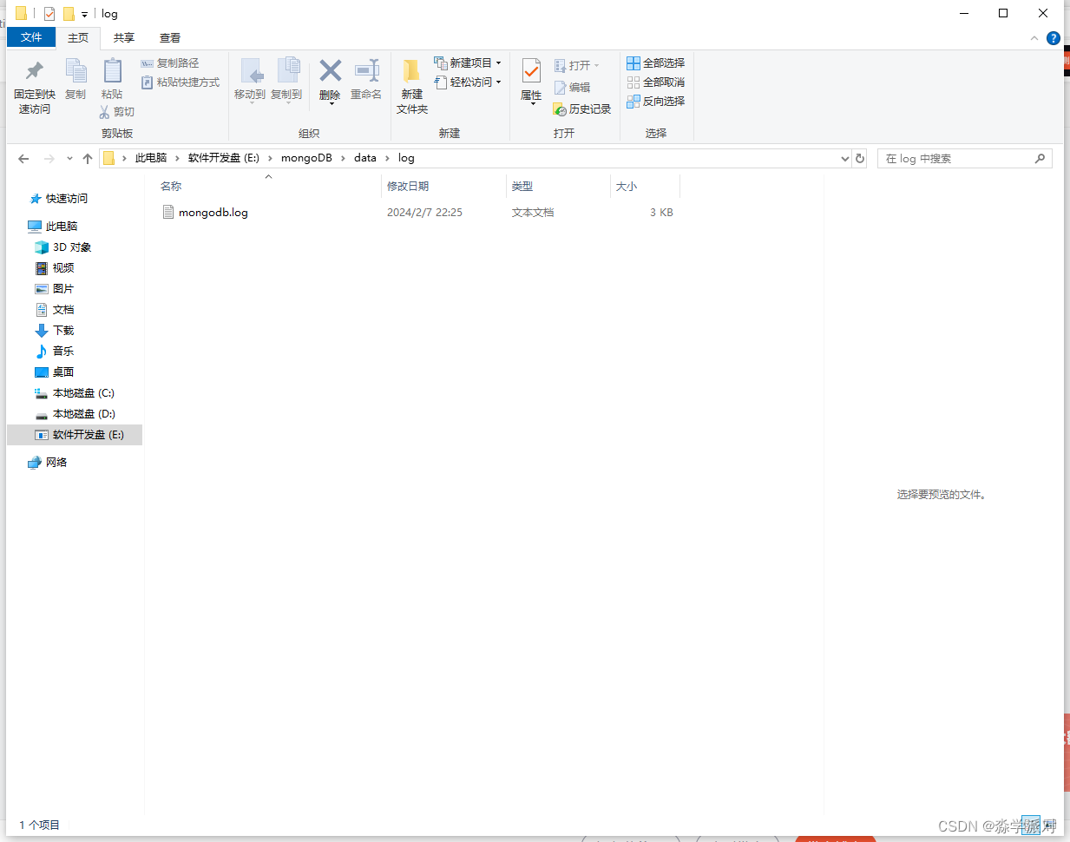
Task: Click the refresh icon in the address bar
Action: [859, 158]
